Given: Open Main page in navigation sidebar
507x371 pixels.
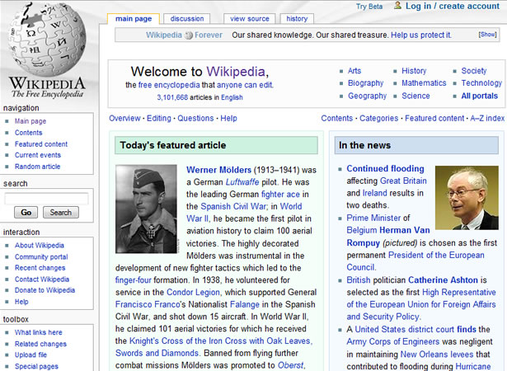Looking at the screenshot, I should point(31,121).
